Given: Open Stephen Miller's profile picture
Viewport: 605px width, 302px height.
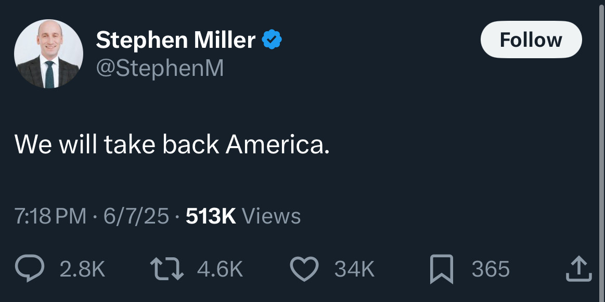Looking at the screenshot, I should tap(48, 54).
